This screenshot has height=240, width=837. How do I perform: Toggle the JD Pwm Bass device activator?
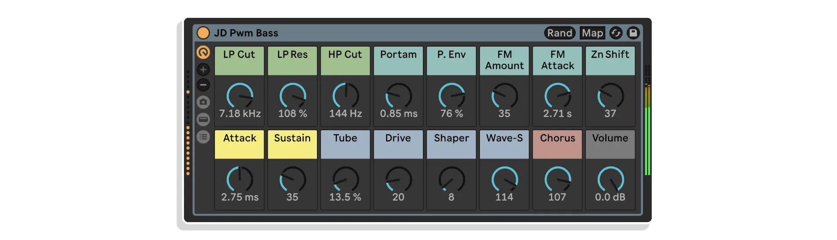coord(203,33)
